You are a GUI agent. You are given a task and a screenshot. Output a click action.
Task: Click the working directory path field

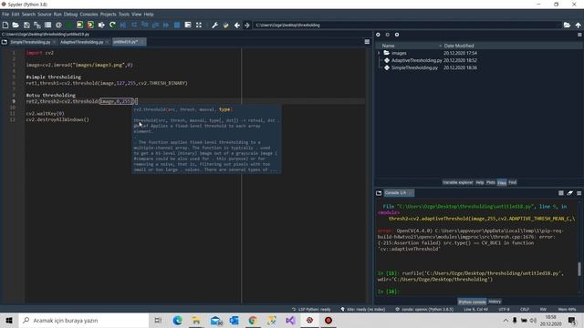[408, 25]
